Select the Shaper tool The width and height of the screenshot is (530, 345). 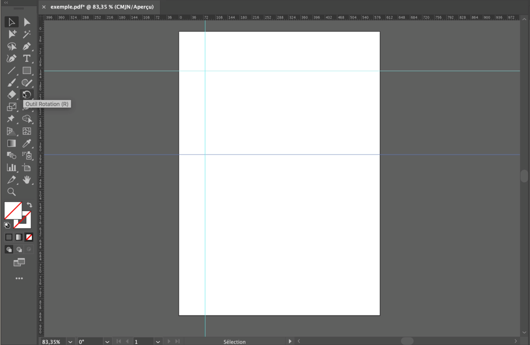pyautogui.click(x=27, y=82)
